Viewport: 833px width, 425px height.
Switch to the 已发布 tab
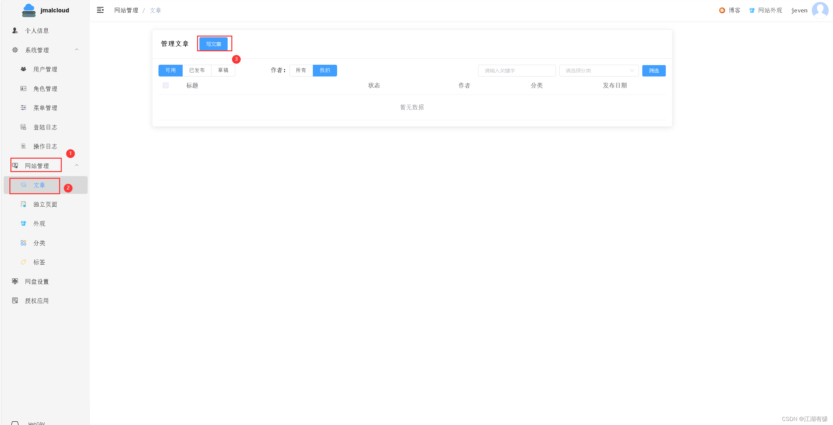point(197,70)
